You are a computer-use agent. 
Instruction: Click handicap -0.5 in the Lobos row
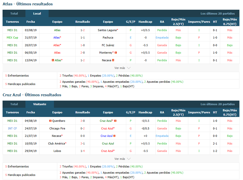[145, 151]
